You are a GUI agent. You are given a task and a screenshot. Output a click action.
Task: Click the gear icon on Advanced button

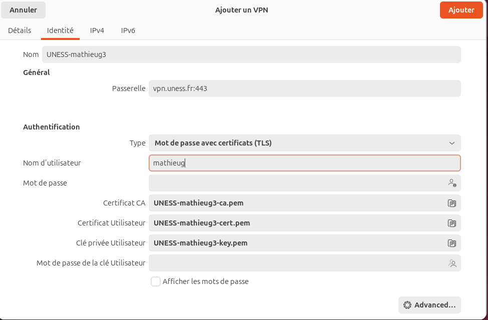point(407,305)
